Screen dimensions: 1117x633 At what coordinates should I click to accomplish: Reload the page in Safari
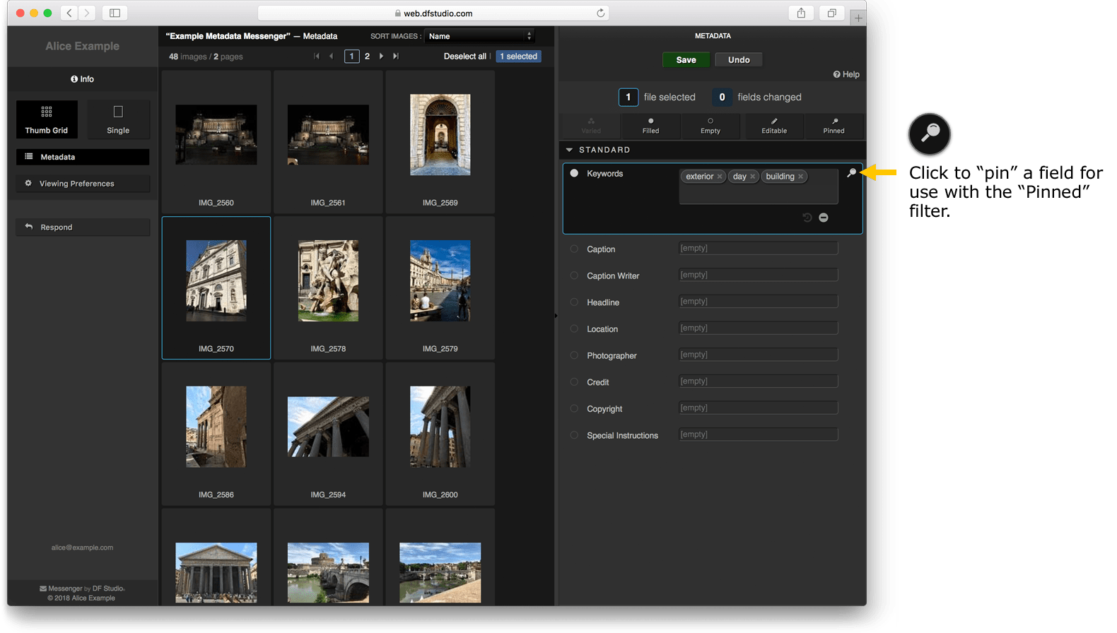pyautogui.click(x=600, y=13)
